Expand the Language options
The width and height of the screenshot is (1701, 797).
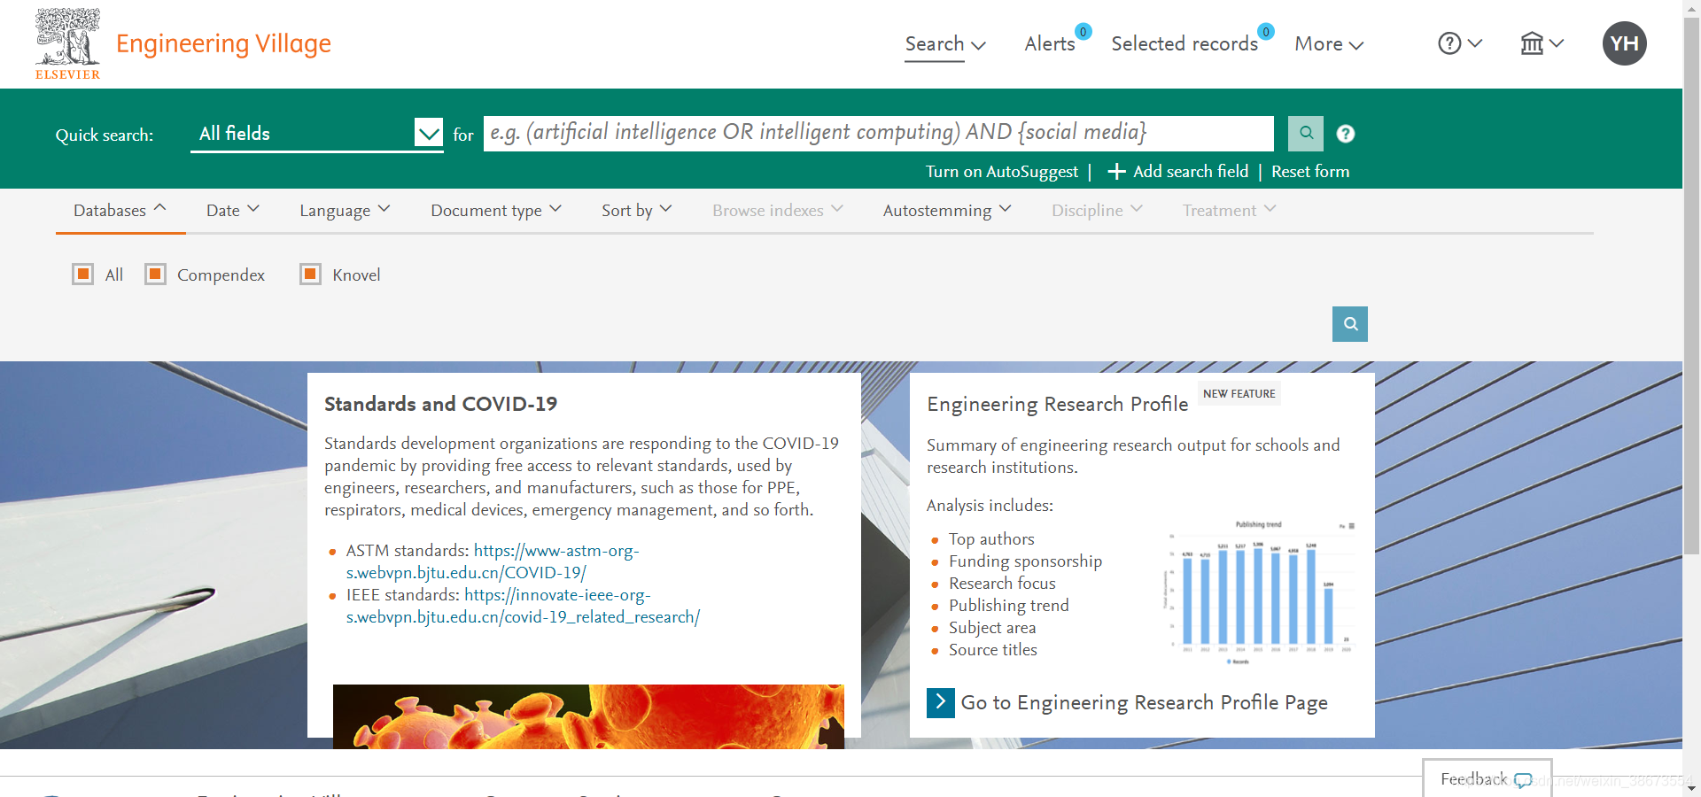coord(345,211)
